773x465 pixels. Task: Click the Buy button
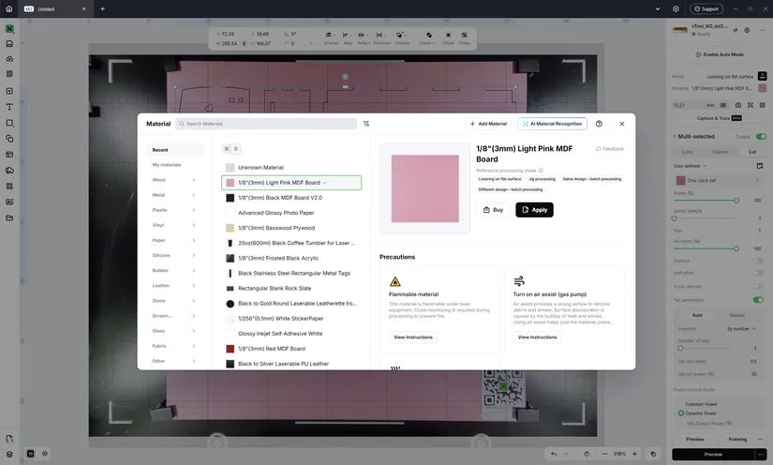coord(493,210)
